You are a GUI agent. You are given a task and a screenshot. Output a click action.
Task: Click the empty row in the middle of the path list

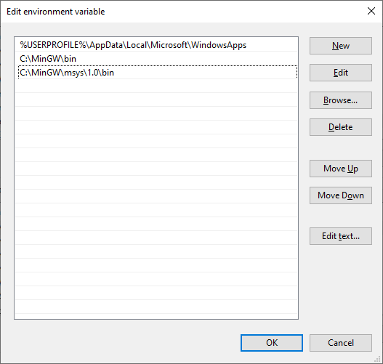click(156, 196)
